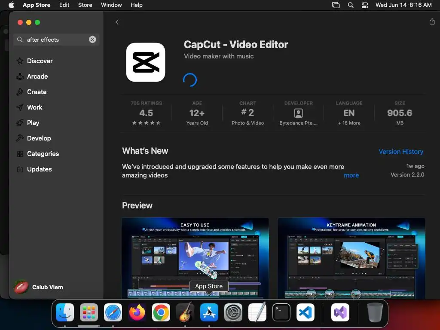View the 4.5 star rating

pos(146,113)
